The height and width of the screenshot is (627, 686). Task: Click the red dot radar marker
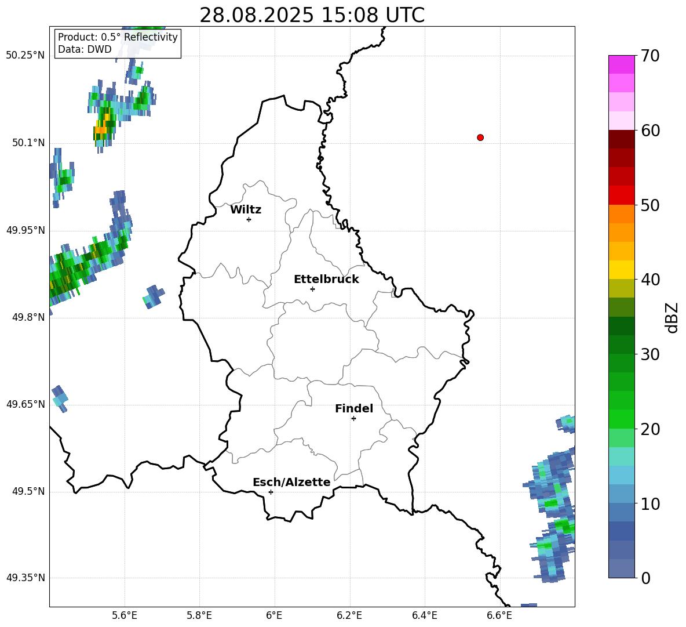480,137
